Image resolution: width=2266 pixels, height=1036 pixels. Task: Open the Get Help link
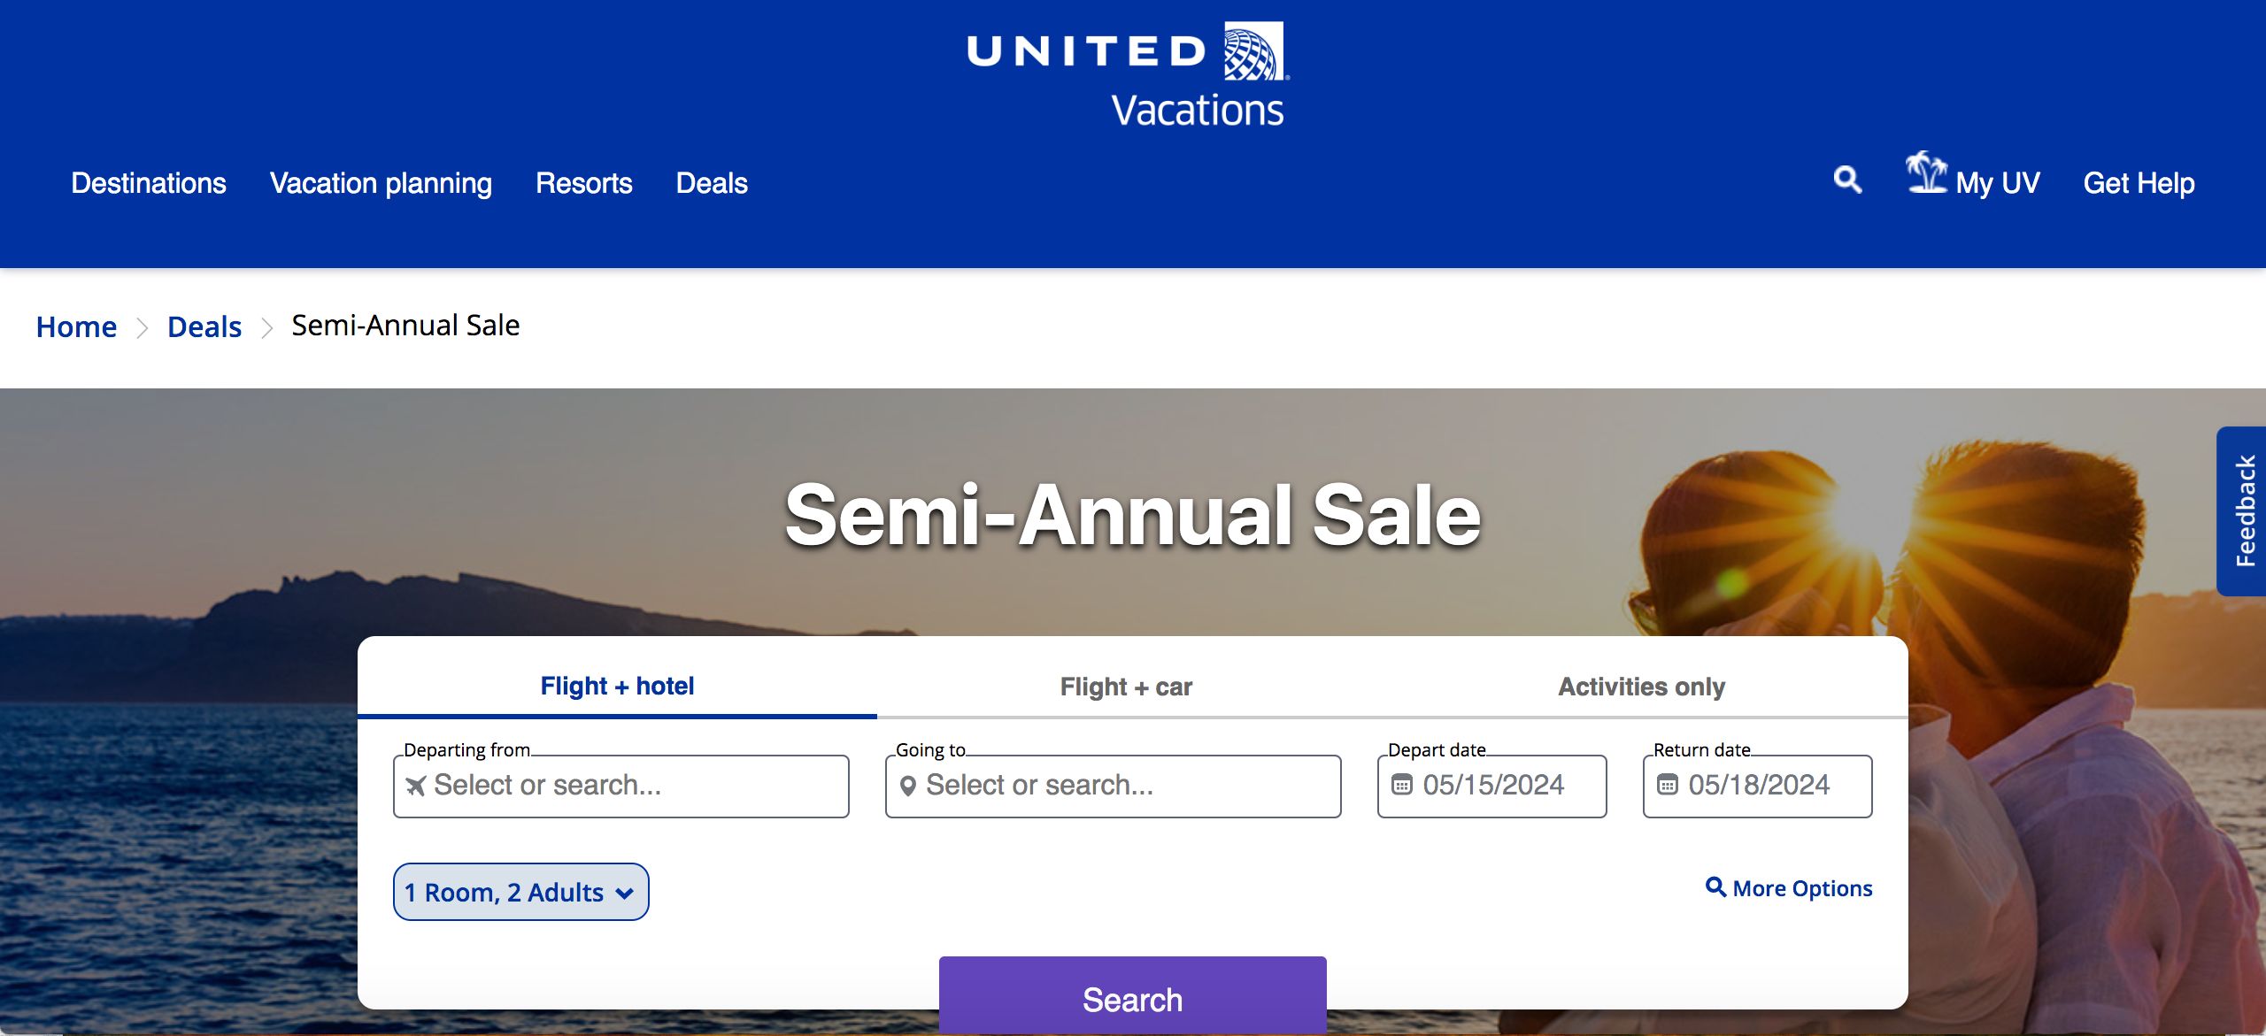(2139, 183)
